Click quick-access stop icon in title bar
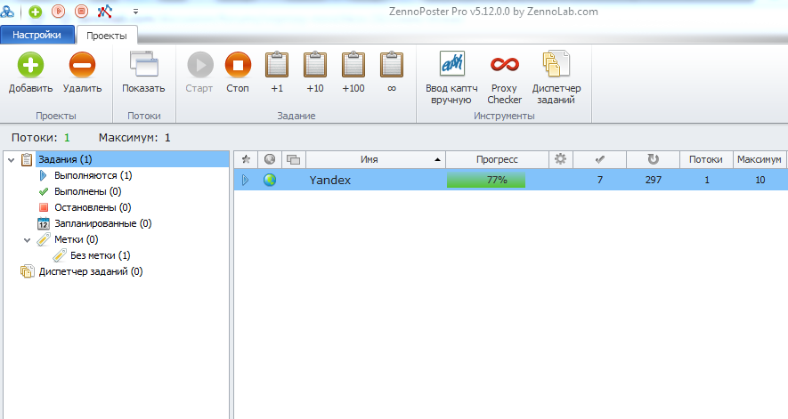 tap(81, 11)
